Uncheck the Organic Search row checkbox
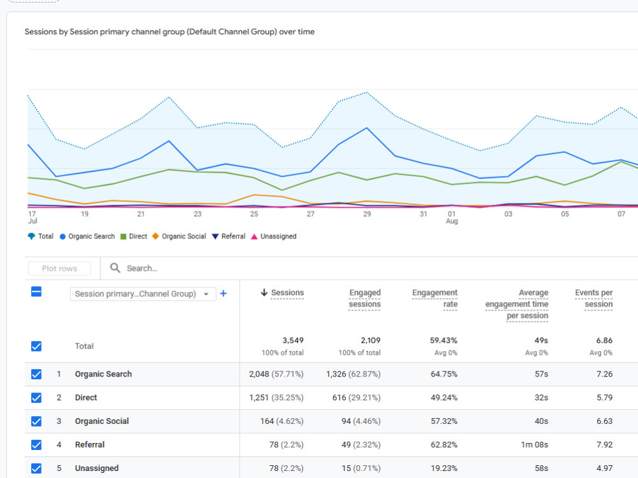 coord(36,374)
